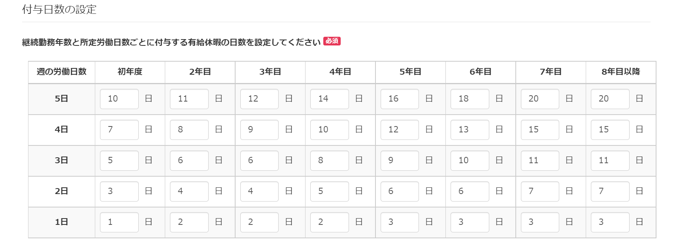Viewport: 679px width, 247px height.
Task: Click the red 必須 badge
Action: [332, 41]
